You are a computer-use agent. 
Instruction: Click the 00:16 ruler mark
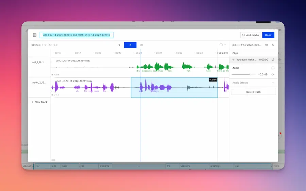57,53
